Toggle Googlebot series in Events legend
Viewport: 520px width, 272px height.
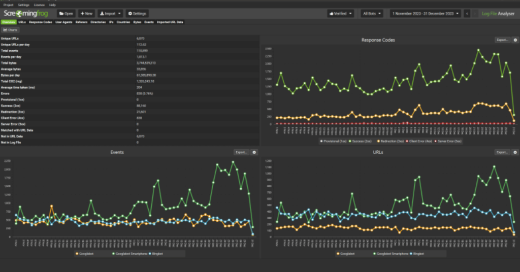click(85, 254)
